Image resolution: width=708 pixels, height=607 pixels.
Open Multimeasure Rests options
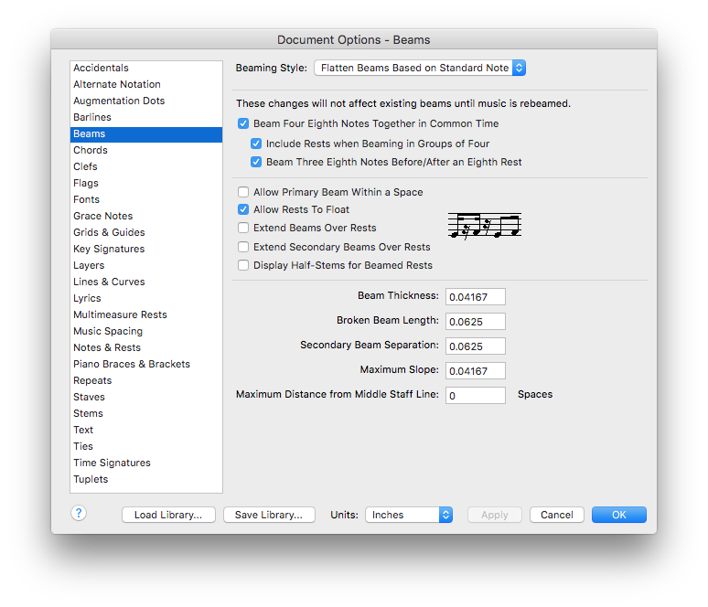146,315
